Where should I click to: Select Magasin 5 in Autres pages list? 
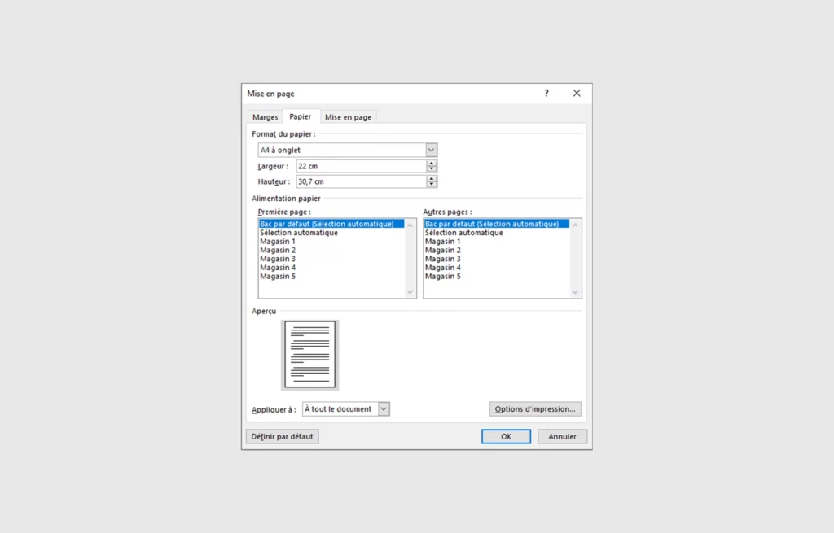(x=496, y=277)
